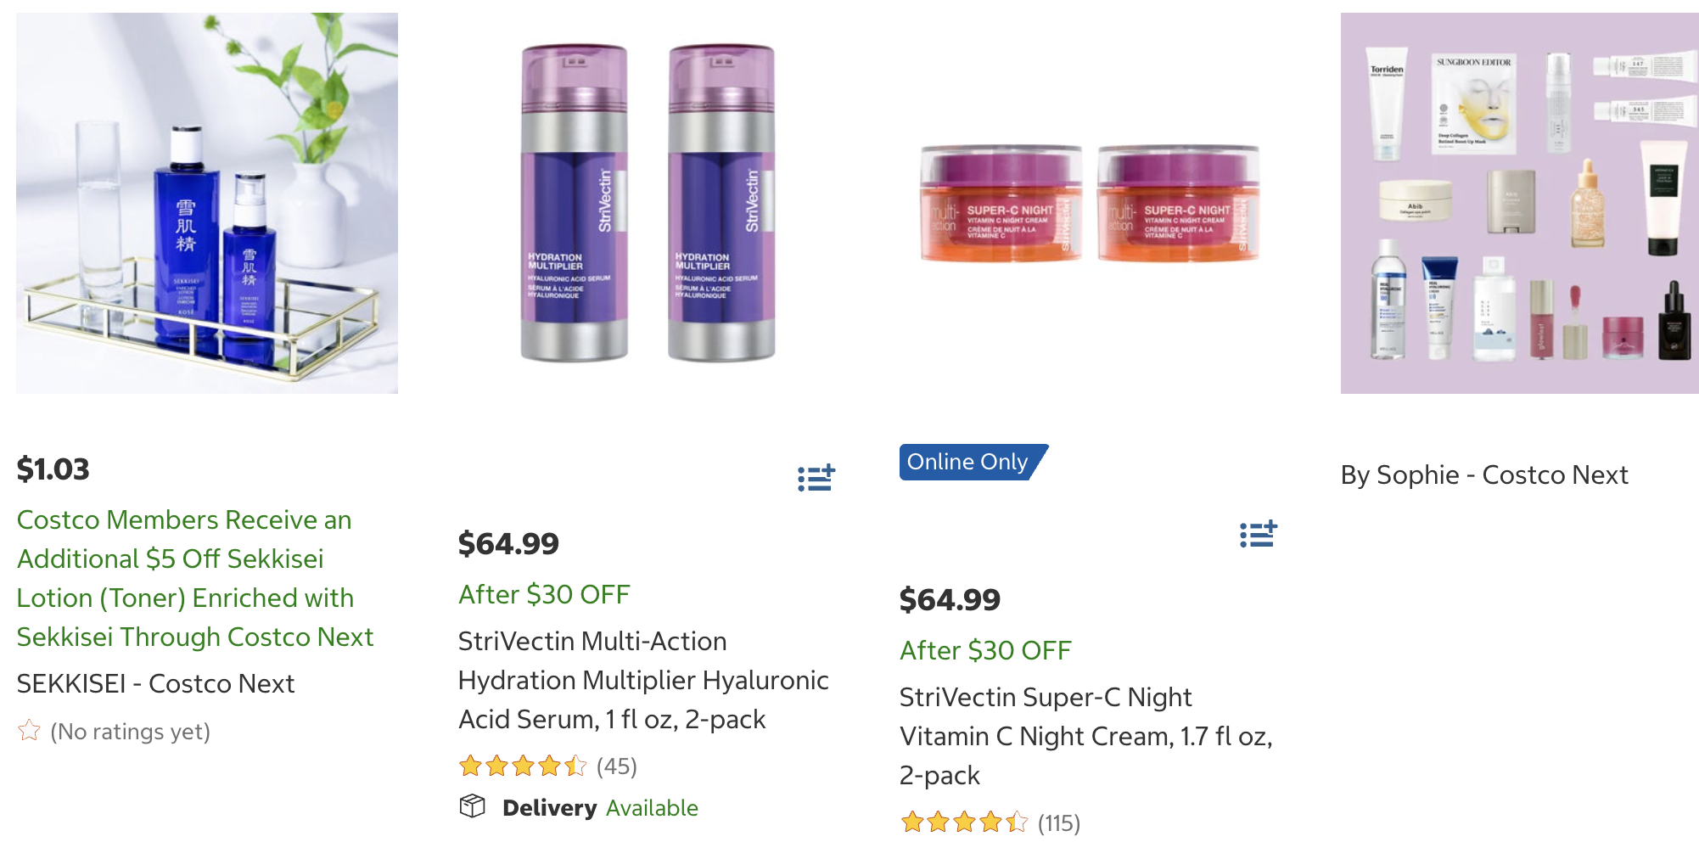Click the Online Only badge

tap(971, 462)
